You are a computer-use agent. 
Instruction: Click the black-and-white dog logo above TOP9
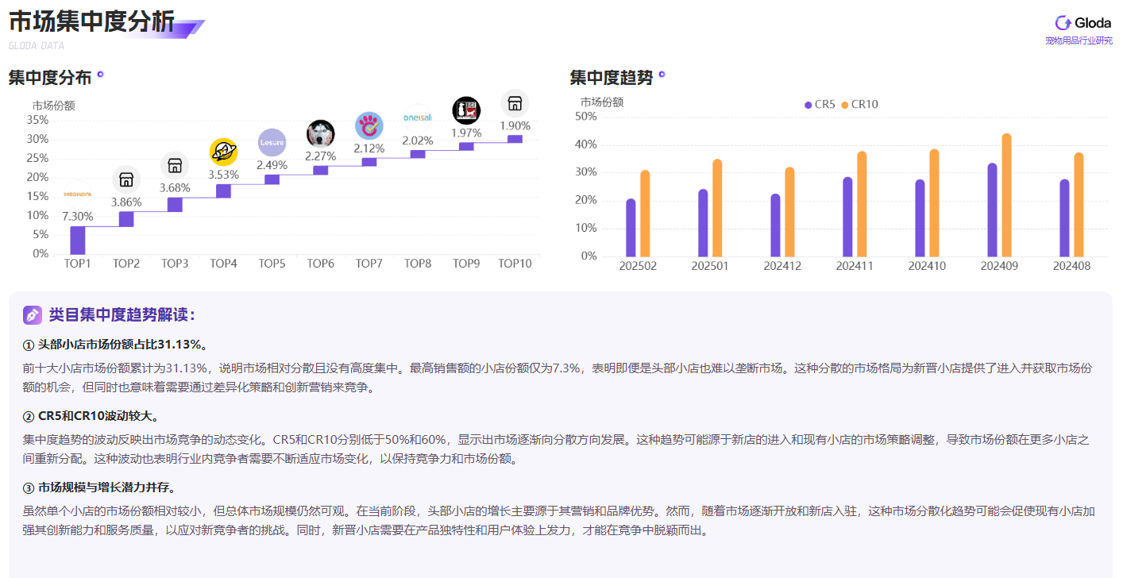466,110
